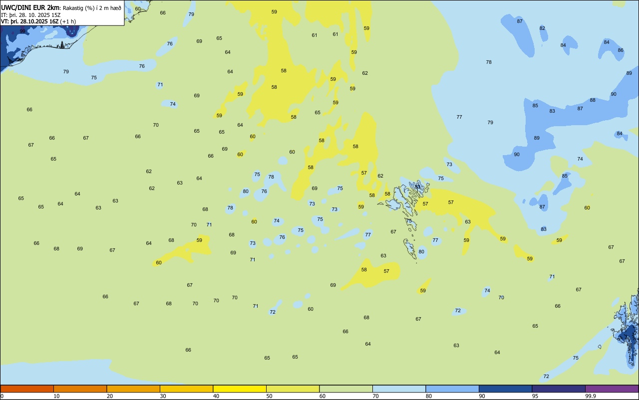639x400 pixels.
Task: Click the 0–10 dark orange legend swatch
Action: tap(27, 389)
